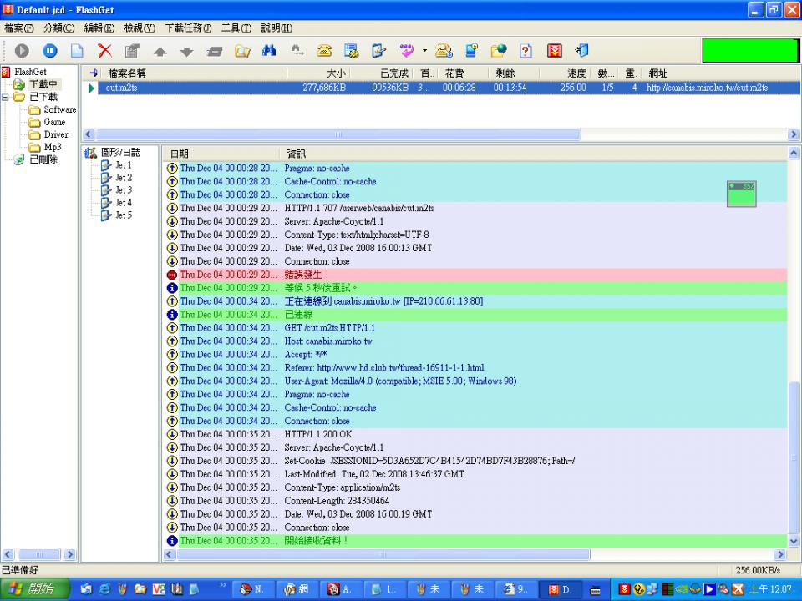Image resolution: width=802 pixels, height=601 pixels.
Task: Click the move up arrow icon
Action: [x=160, y=52]
